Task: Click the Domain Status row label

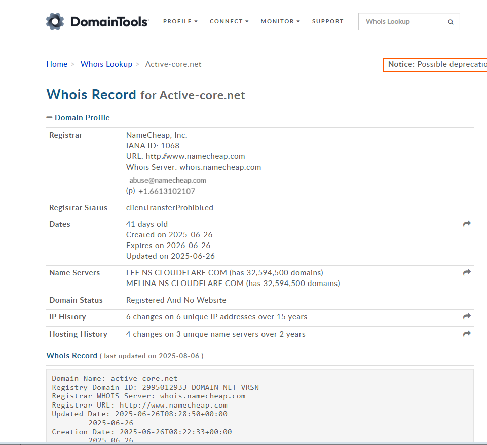Action: [76, 300]
